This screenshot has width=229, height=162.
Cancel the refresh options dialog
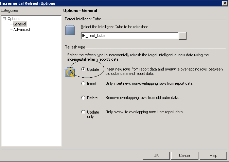pos(184,156)
